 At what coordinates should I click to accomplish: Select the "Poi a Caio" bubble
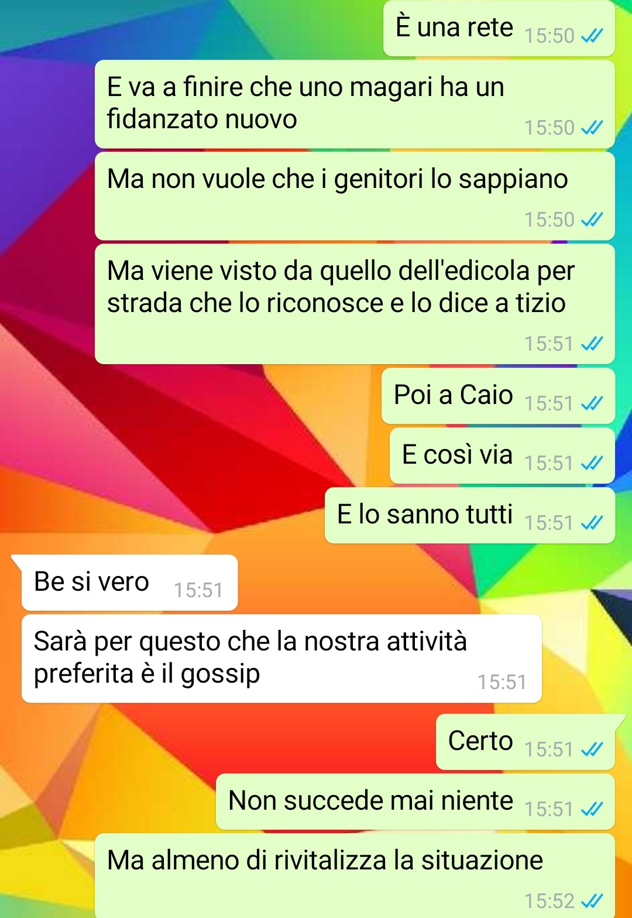pyautogui.click(x=499, y=396)
